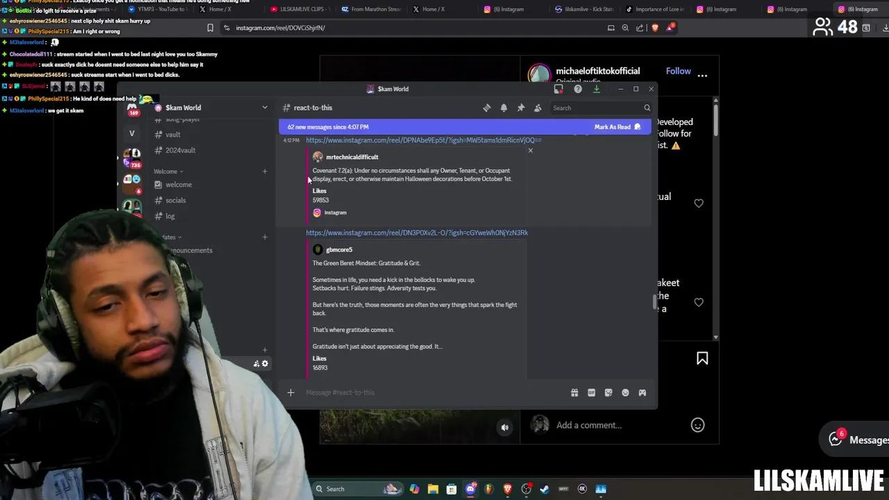Like the first Instagram comment heart

coord(699,203)
